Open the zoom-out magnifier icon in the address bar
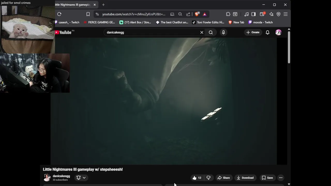 [x=180, y=14]
